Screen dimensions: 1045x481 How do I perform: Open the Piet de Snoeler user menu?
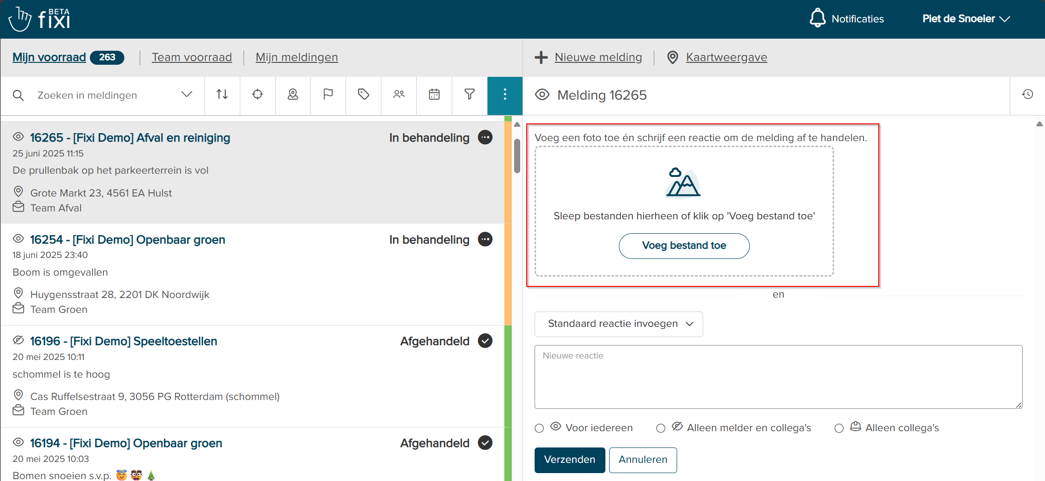[x=966, y=19]
